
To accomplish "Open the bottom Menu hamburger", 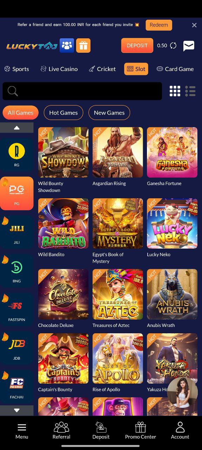I will click(x=22, y=431).
